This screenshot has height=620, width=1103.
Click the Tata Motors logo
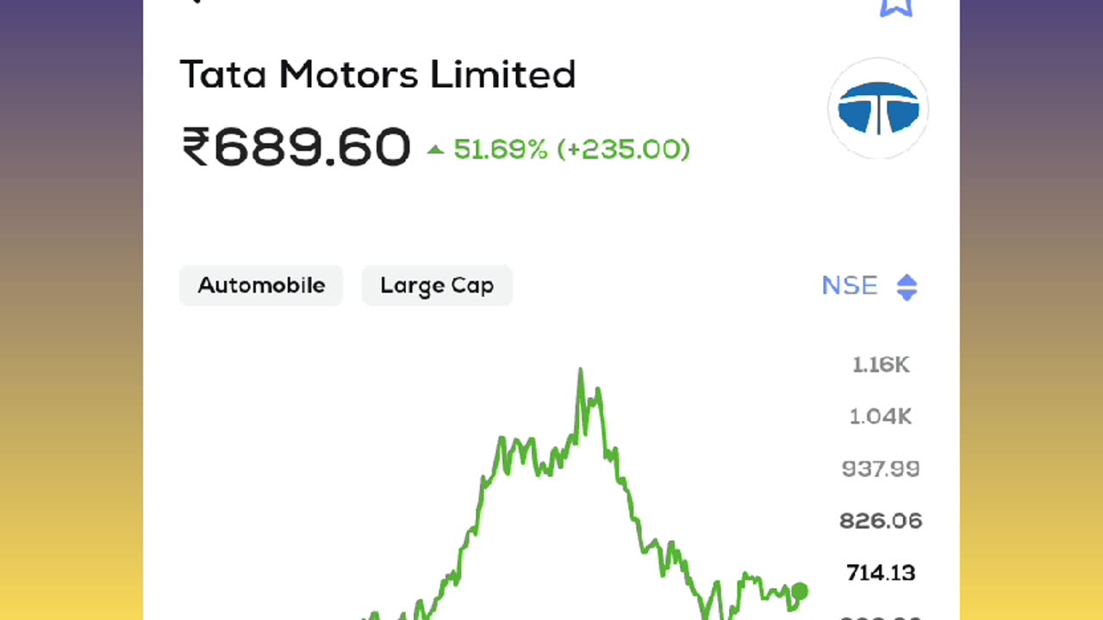coord(878,108)
